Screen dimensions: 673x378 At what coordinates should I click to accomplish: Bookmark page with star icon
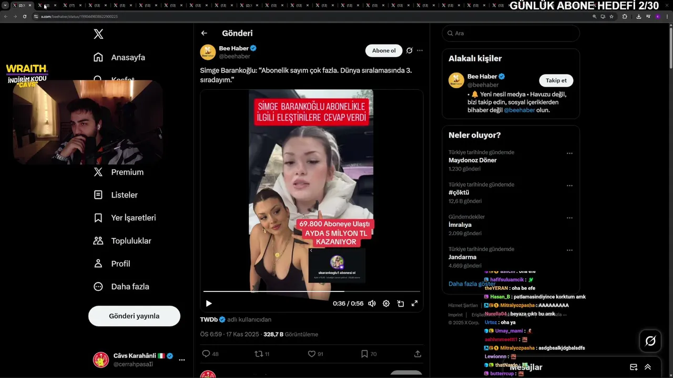[611, 16]
